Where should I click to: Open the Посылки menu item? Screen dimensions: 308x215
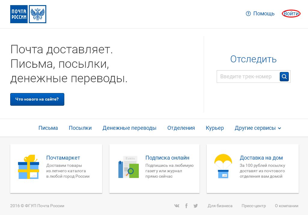pyautogui.click(x=80, y=128)
